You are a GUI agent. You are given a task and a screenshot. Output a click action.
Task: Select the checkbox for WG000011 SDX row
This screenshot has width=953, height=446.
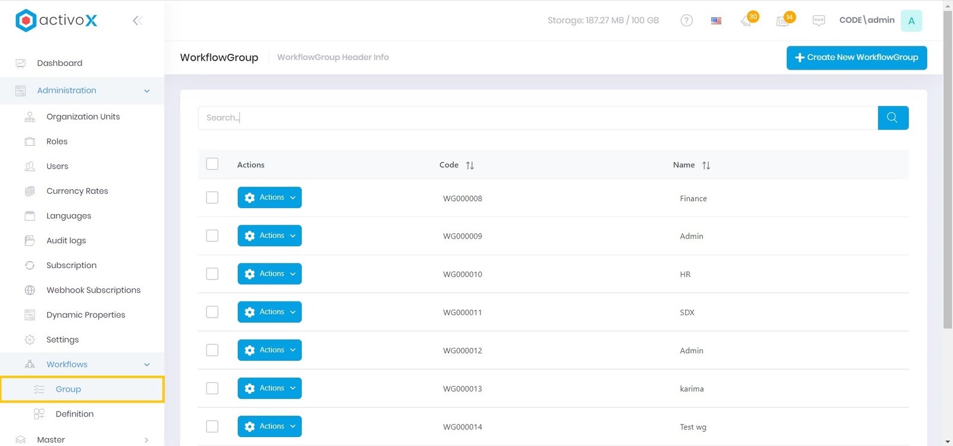coord(212,312)
